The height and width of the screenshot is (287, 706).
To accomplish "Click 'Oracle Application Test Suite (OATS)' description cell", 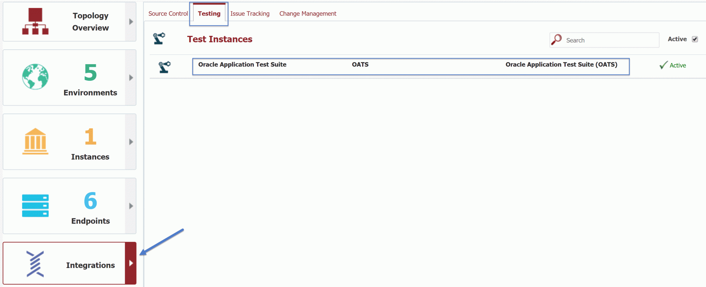I will point(562,65).
